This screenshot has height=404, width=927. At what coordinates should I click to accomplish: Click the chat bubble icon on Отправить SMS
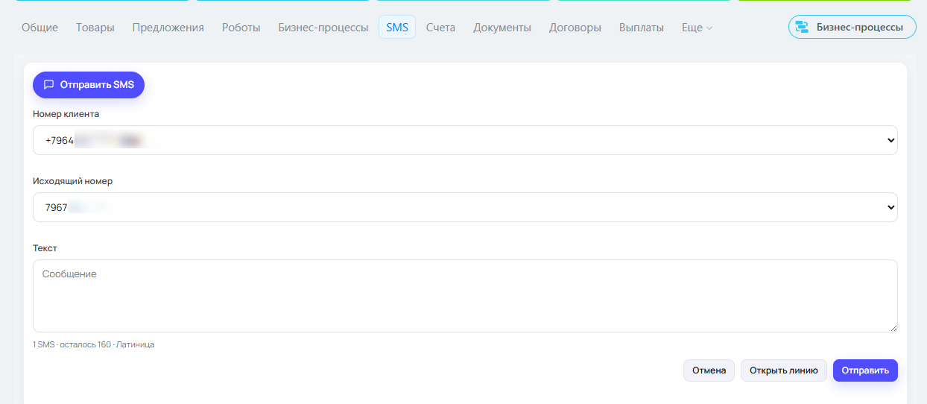pos(49,85)
